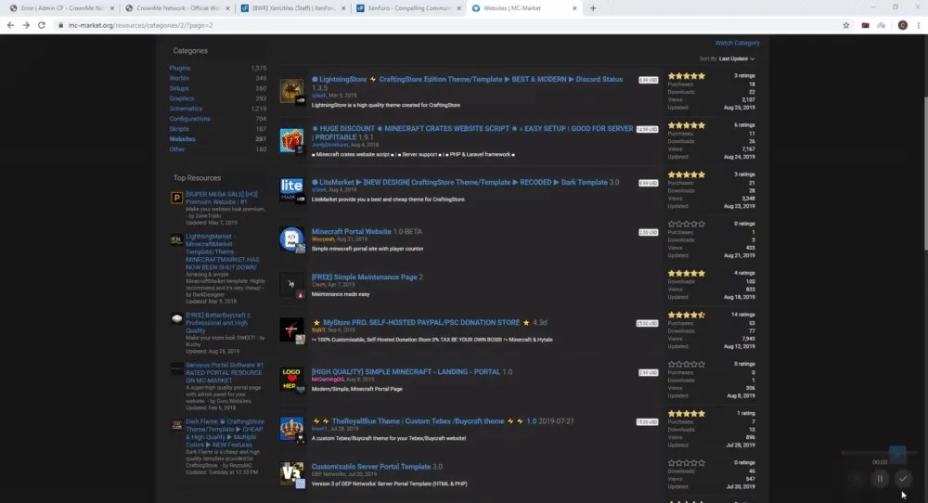Open 'Sericeus Portal Software' top resource link
This screenshot has width=928, height=503.
pos(224,372)
